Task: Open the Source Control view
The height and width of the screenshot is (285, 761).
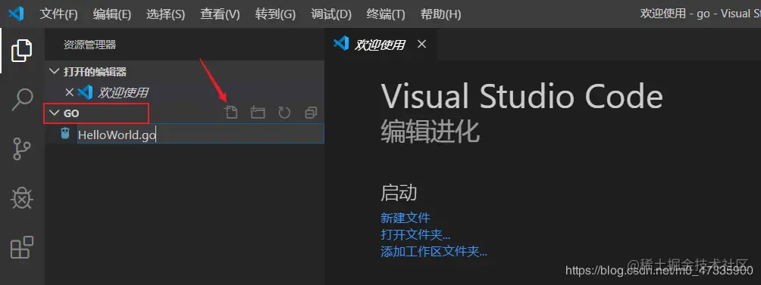Action: (22, 149)
